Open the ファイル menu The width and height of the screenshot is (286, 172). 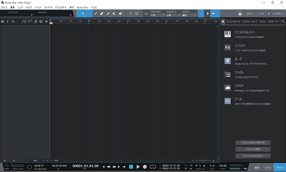coord(4,7)
